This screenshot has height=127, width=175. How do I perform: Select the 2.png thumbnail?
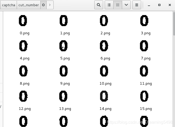pos(104,21)
